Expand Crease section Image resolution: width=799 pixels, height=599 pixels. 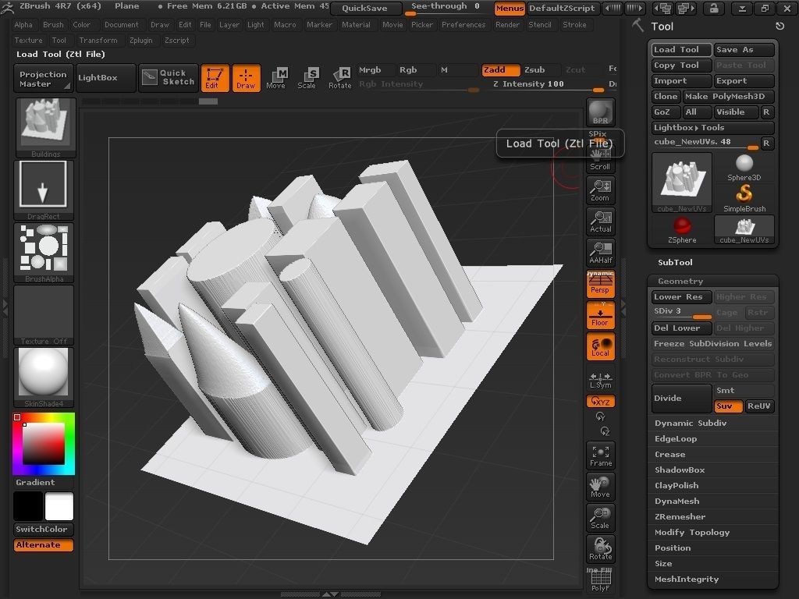click(x=669, y=455)
